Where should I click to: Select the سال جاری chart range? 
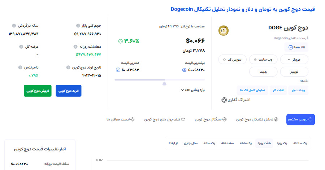click(191, 143)
